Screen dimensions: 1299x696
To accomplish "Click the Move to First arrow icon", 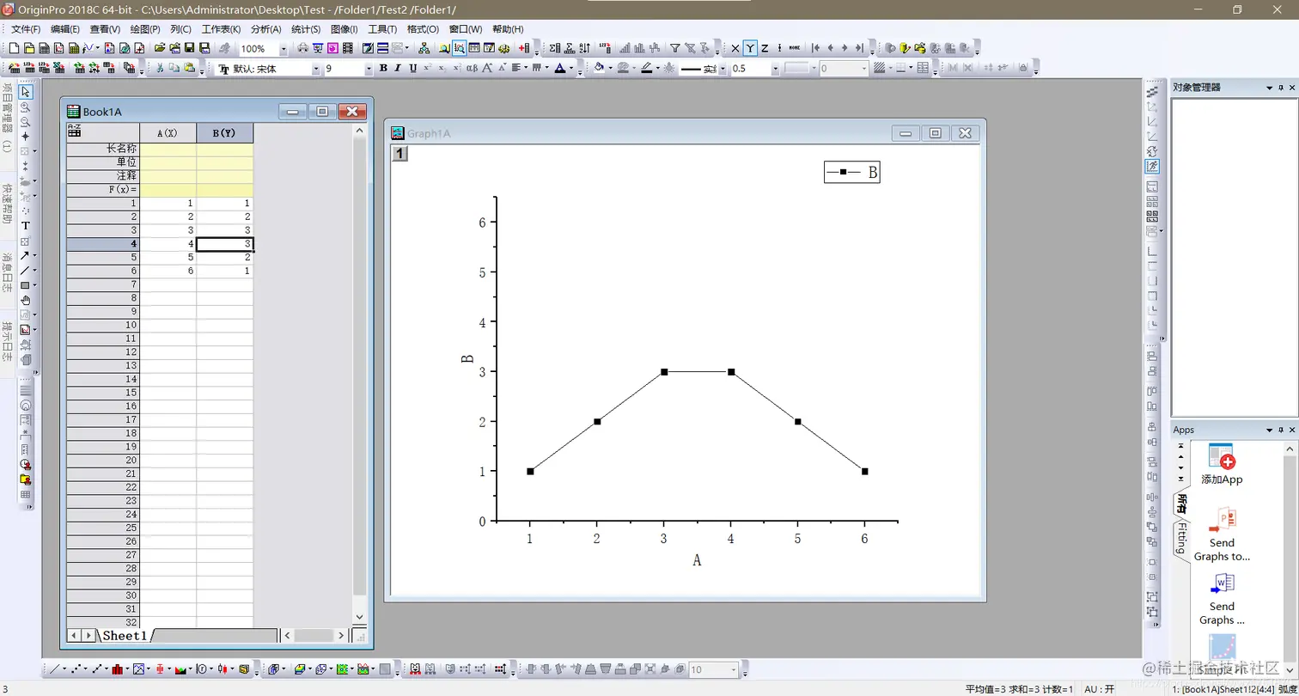I will point(815,48).
